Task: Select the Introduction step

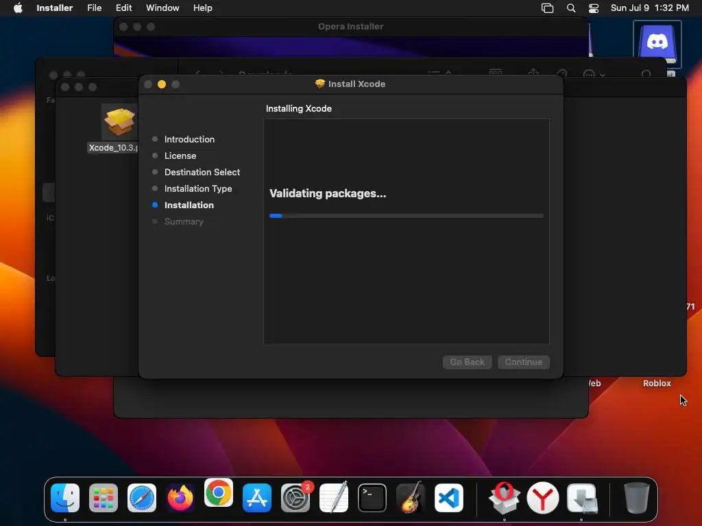Action: pos(189,139)
